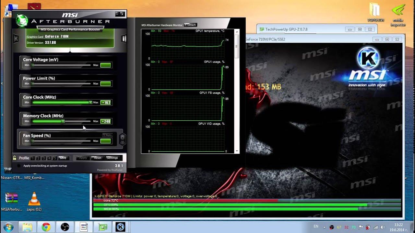This screenshot has height=233, width=415.
Task: Open the info panel via the i button
Action: pyautogui.click(x=124, y=39)
